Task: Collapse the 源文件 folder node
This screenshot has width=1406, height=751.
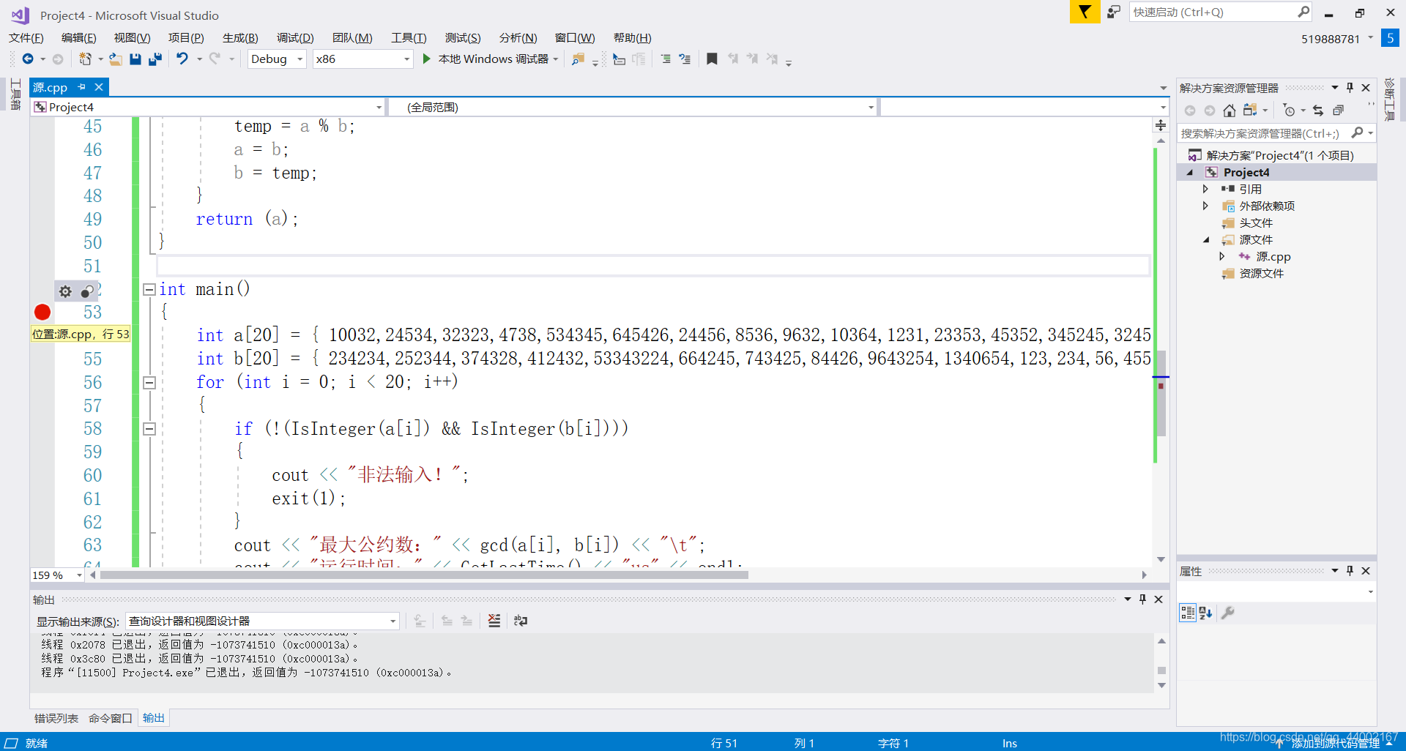Action: coord(1205,239)
